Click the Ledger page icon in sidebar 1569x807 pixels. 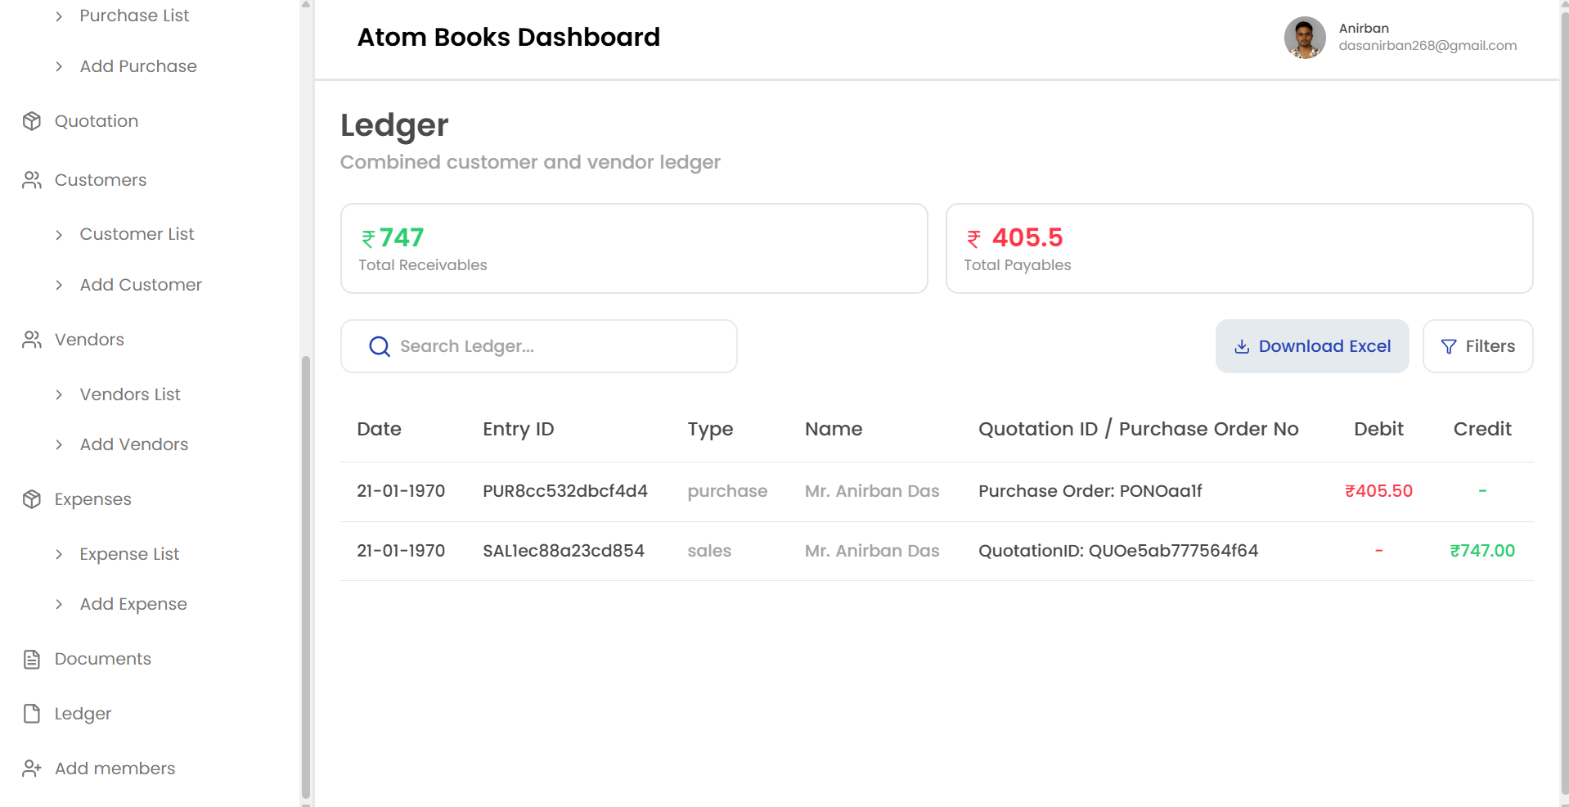(32, 714)
